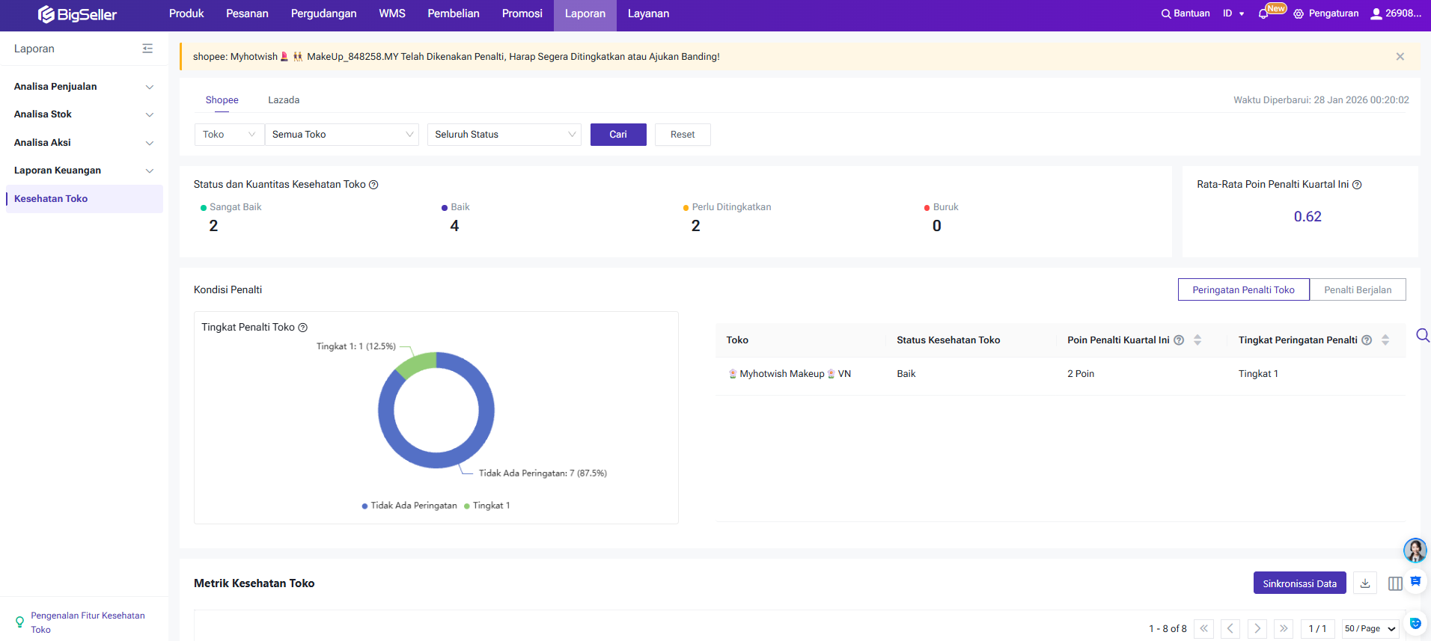Image resolution: width=1431 pixels, height=641 pixels.
Task: Toggle Tidak Ada Peringatan legend item
Action: [x=409, y=506]
